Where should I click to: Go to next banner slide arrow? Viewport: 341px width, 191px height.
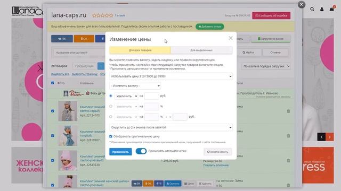pos(329,137)
